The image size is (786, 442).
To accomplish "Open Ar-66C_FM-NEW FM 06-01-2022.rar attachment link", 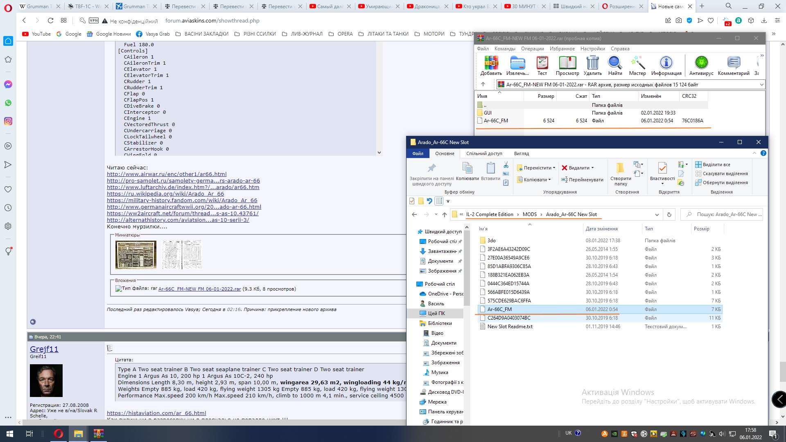I will pyautogui.click(x=199, y=289).
